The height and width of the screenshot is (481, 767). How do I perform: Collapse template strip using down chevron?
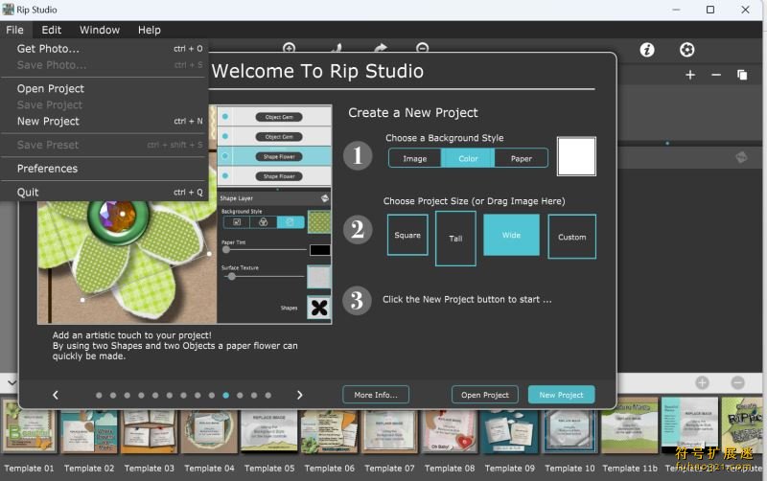tap(12, 382)
